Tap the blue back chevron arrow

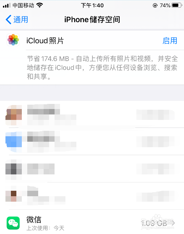coord(8,20)
